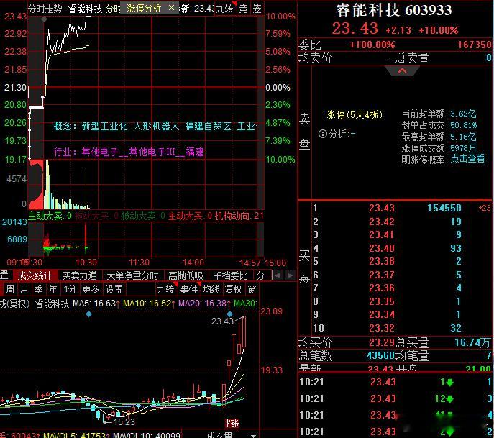
Task: Click the 人形机器人 concept tag
Action: [156, 127]
